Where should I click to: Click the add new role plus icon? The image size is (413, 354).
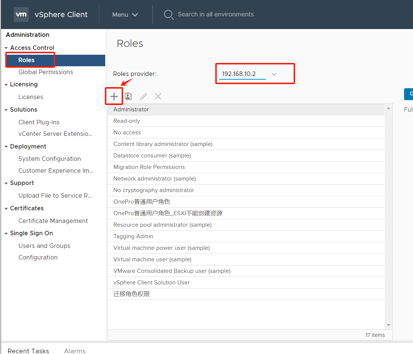click(114, 96)
